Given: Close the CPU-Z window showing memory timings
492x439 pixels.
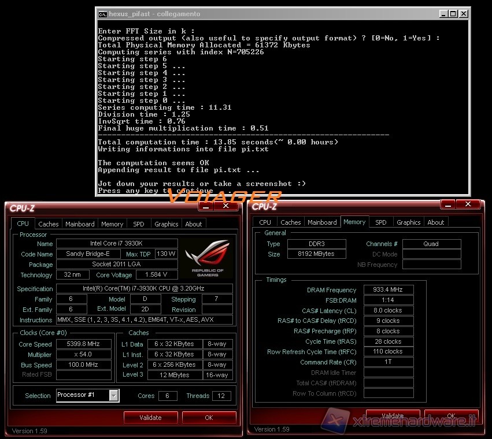Looking at the screenshot, I should click(x=471, y=204).
